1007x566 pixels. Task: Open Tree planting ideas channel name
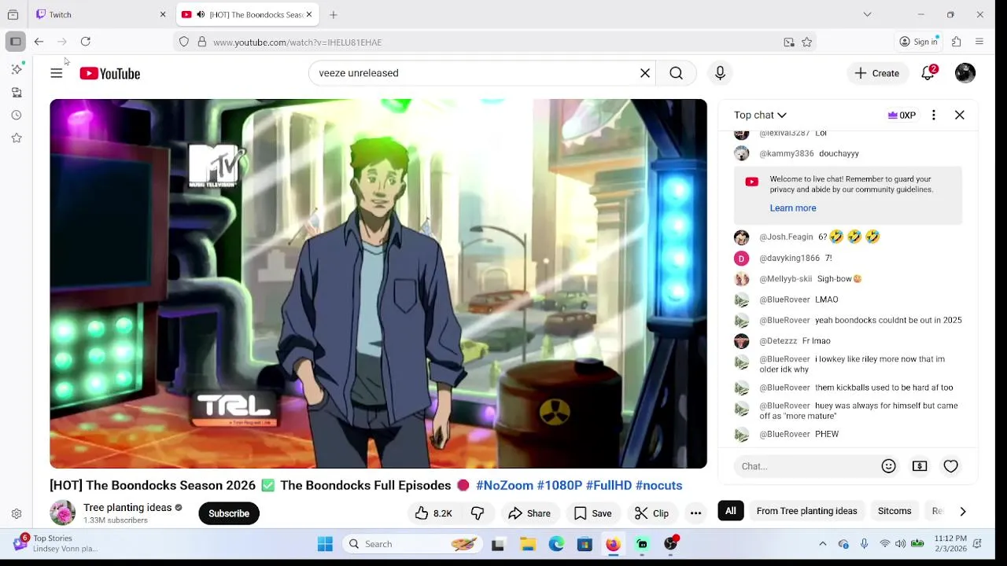[x=127, y=508]
